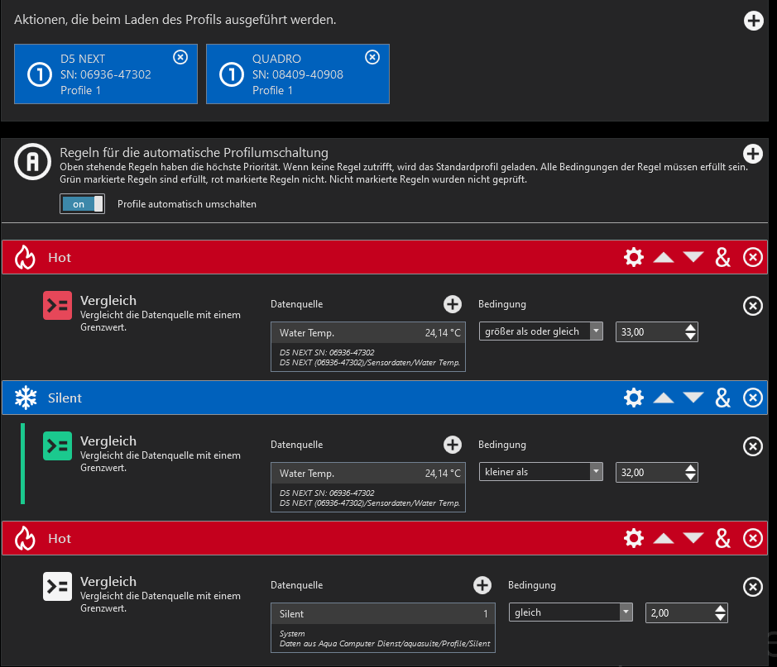Add a new automatic profile switching rule
Image resolution: width=777 pixels, height=667 pixels.
click(x=753, y=154)
